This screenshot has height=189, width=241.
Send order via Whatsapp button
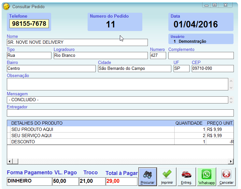[206, 177]
